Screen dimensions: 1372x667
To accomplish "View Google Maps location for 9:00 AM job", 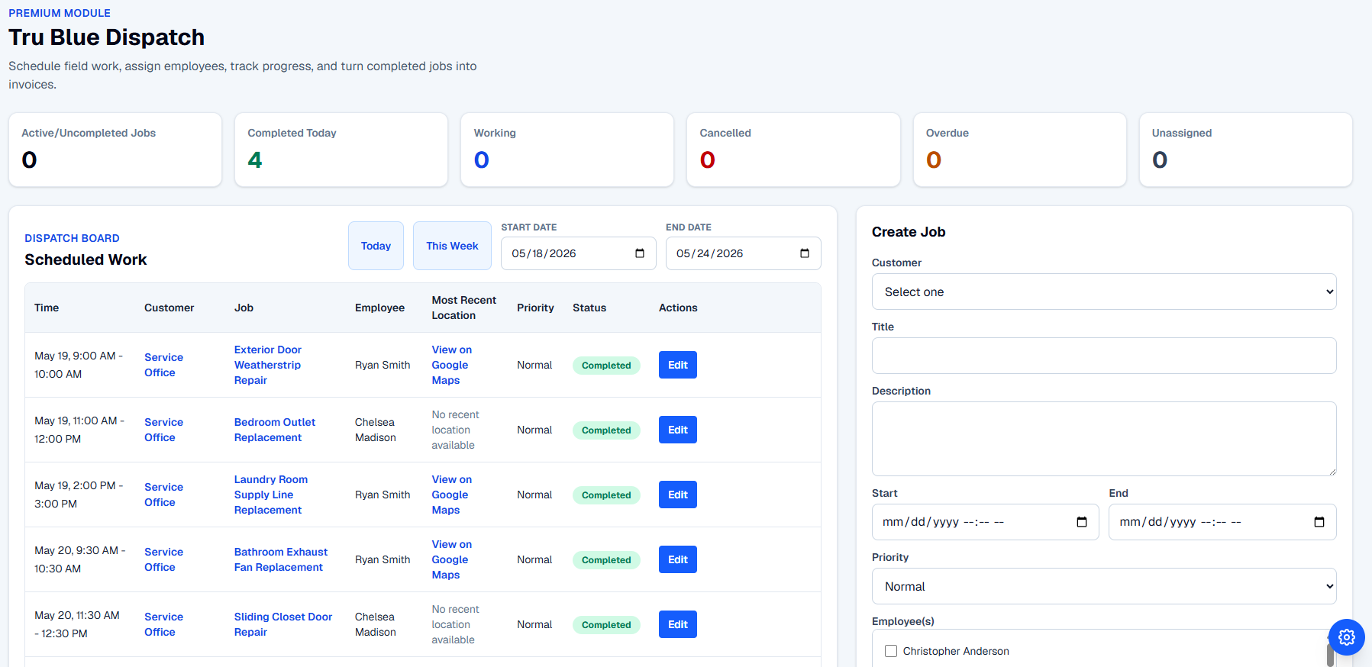I will coord(452,365).
